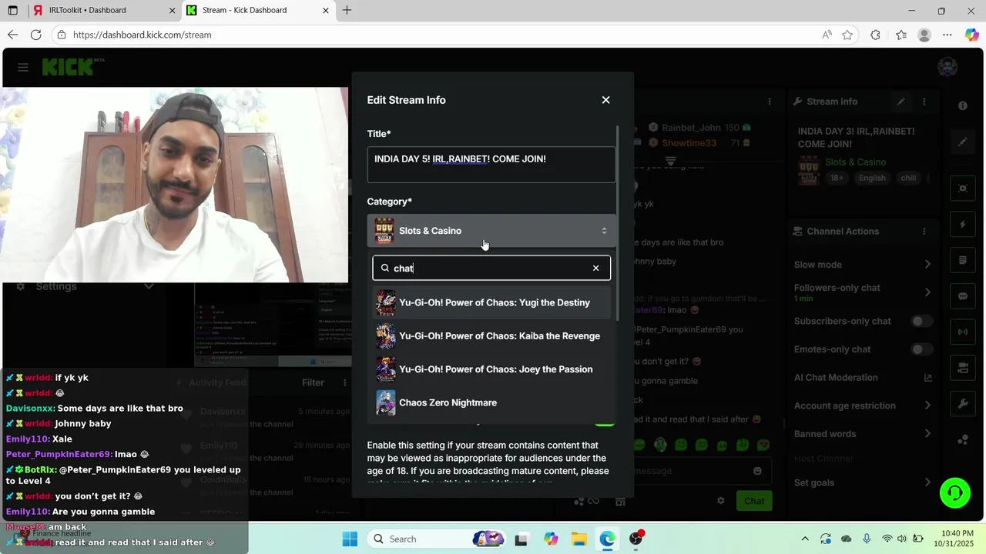The image size is (986, 554).
Task: Click the camera icon in right sidebar
Action: click(x=963, y=367)
